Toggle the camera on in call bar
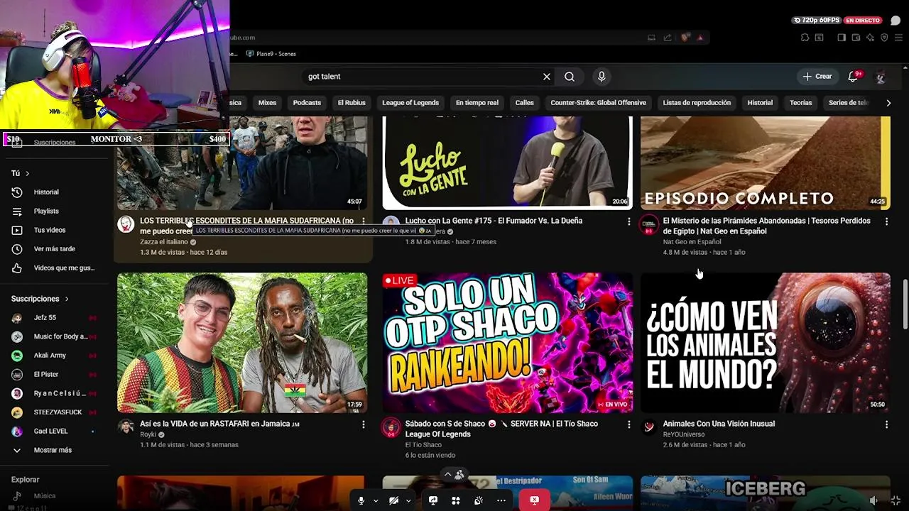 (393, 500)
